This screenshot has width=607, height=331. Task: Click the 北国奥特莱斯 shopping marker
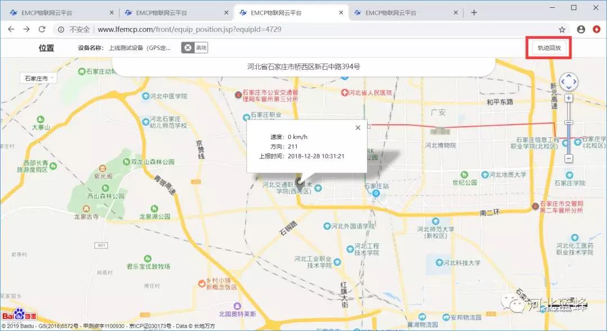coord(238,306)
